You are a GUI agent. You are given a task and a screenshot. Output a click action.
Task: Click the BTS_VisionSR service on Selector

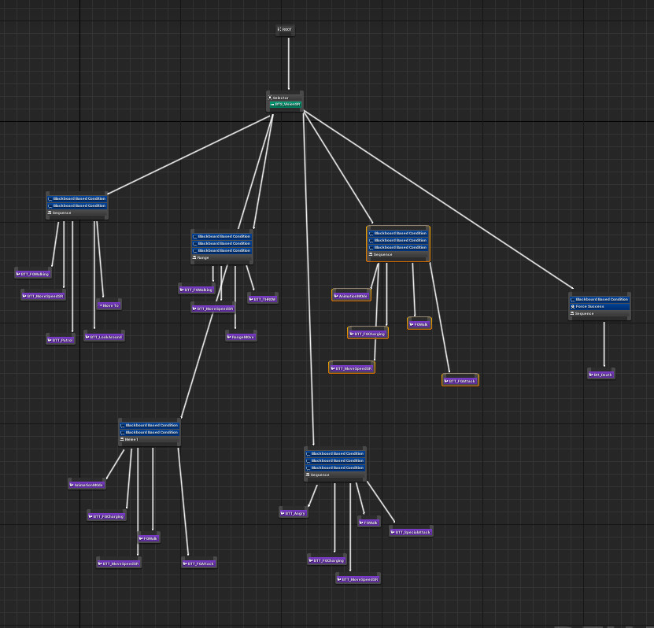click(285, 104)
